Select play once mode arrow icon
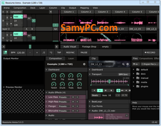 [126, 90]
